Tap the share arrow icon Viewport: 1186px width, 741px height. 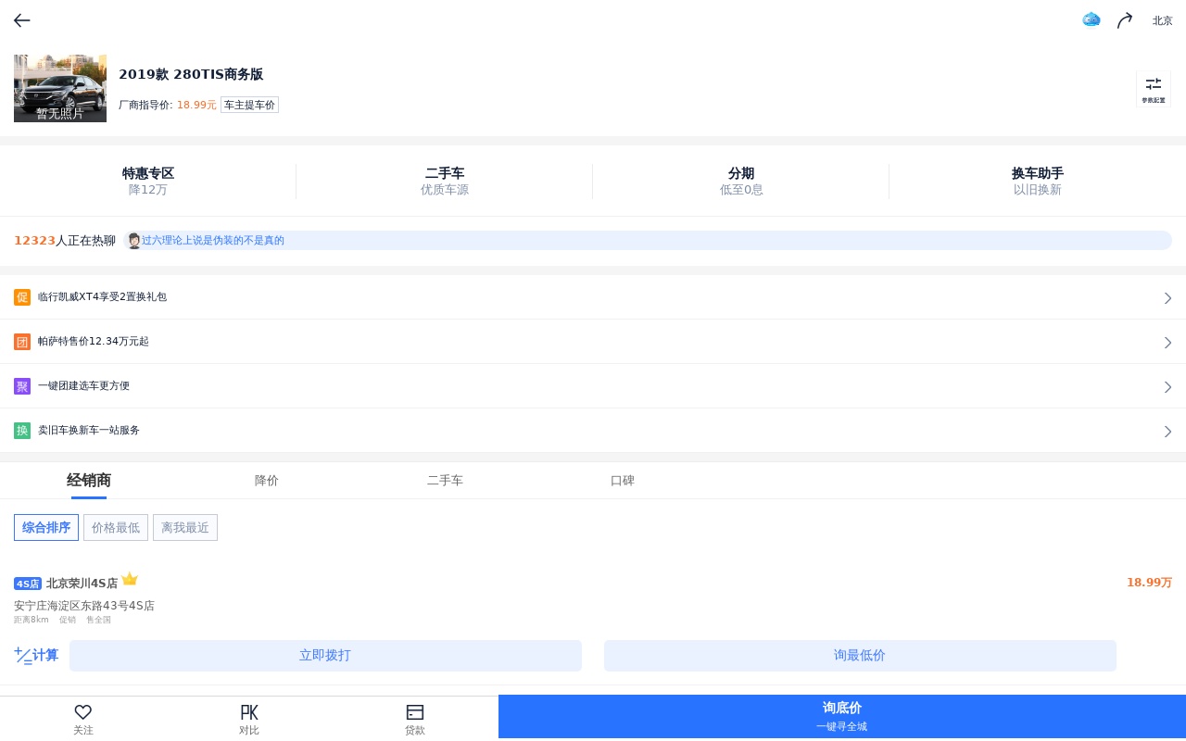click(1125, 20)
